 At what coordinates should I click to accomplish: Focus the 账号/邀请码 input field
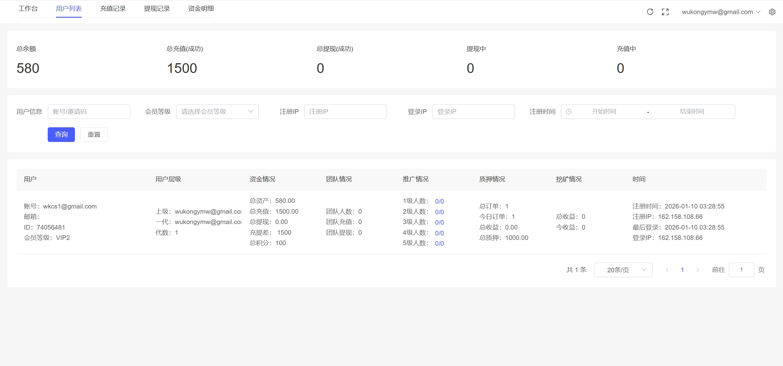(89, 112)
